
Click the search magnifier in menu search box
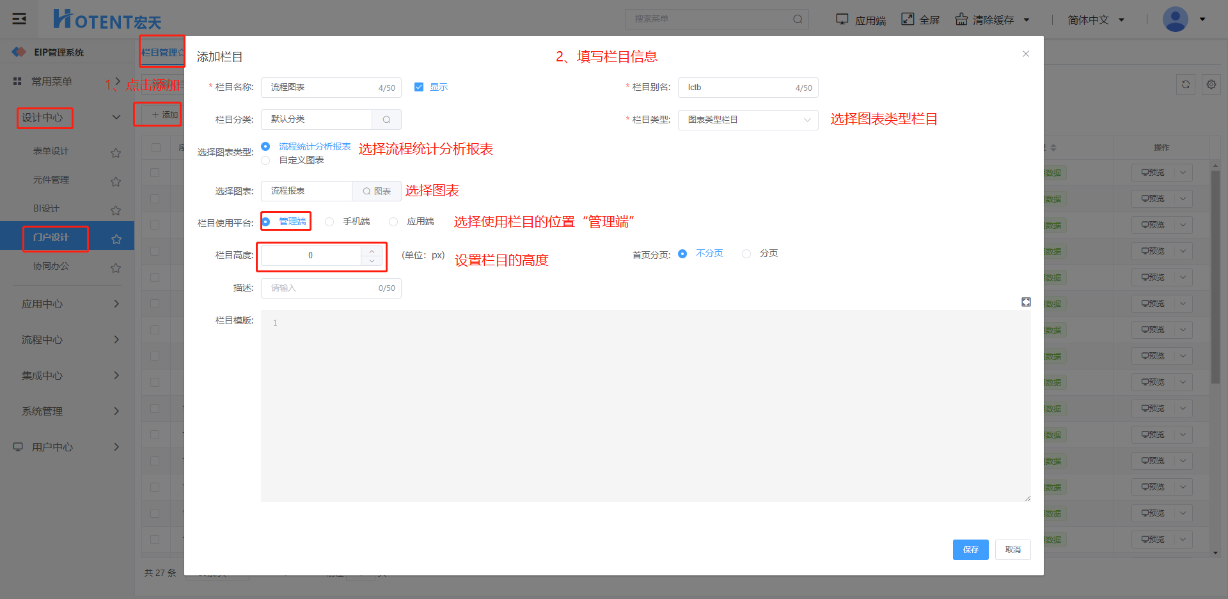point(798,19)
